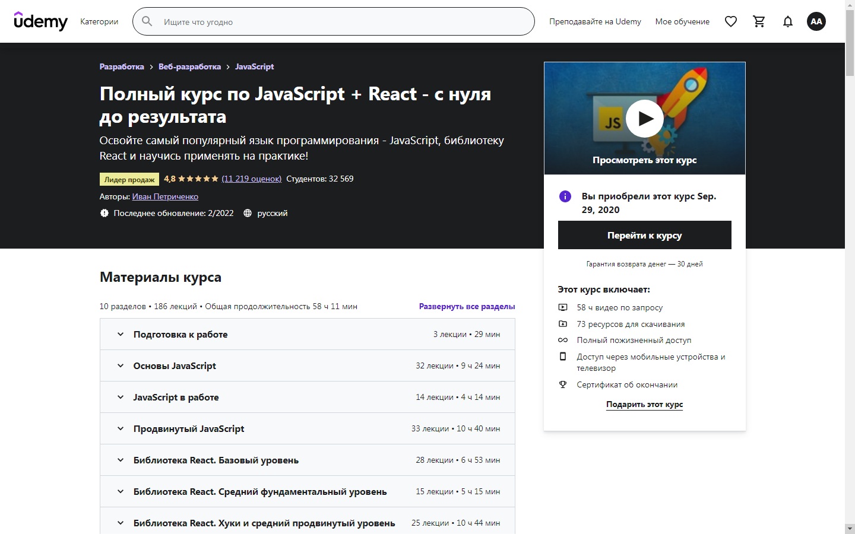Click the certificate trophy icon
The width and height of the screenshot is (855, 534).
(x=563, y=384)
